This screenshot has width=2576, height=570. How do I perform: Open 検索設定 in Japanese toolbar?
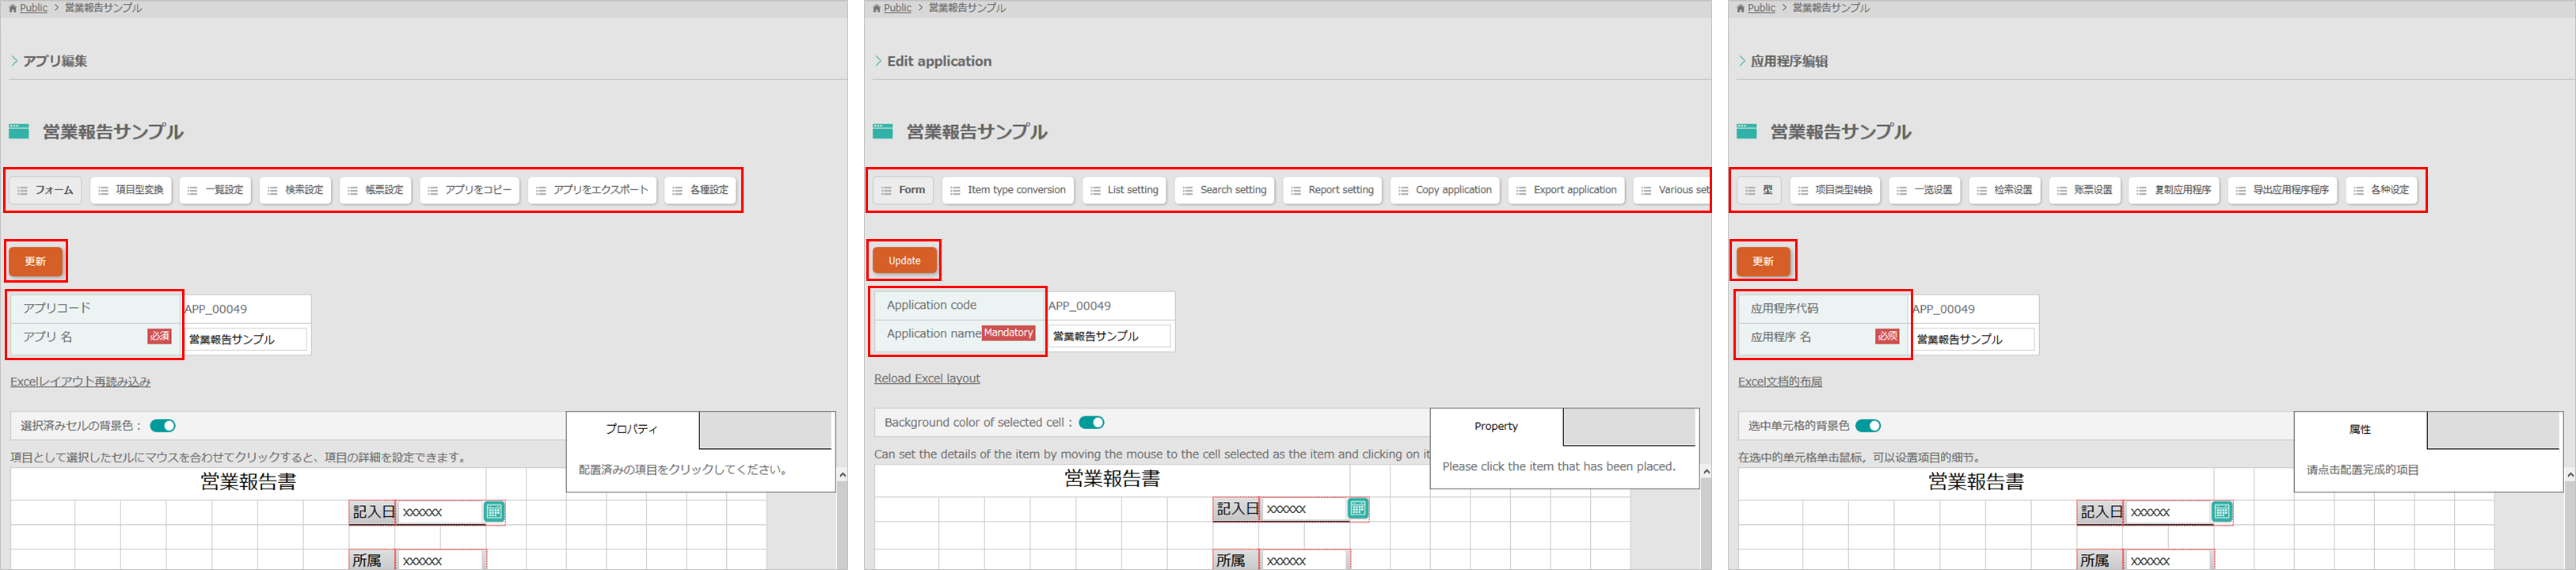tap(296, 190)
